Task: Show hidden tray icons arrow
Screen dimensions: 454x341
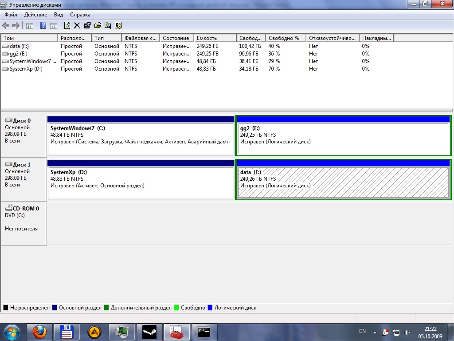Action: [375, 333]
